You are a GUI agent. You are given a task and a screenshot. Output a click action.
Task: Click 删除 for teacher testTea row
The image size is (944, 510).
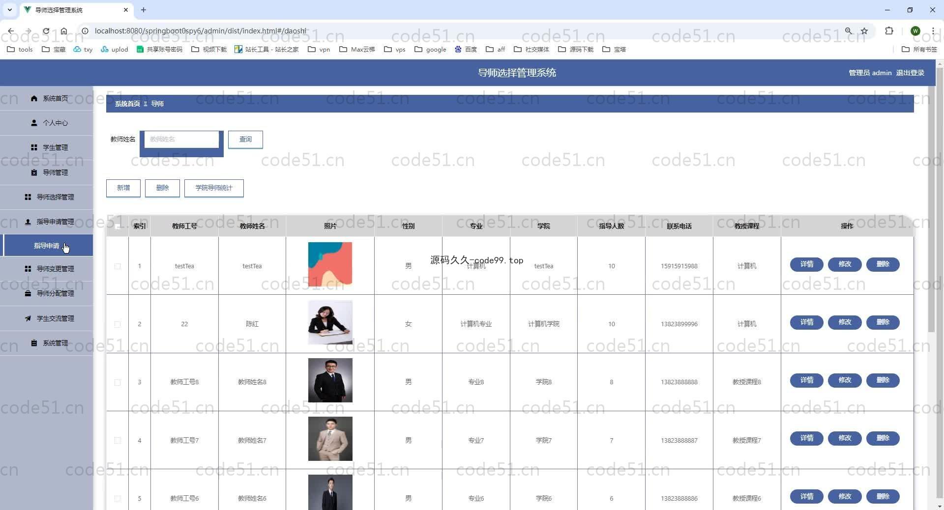point(883,264)
